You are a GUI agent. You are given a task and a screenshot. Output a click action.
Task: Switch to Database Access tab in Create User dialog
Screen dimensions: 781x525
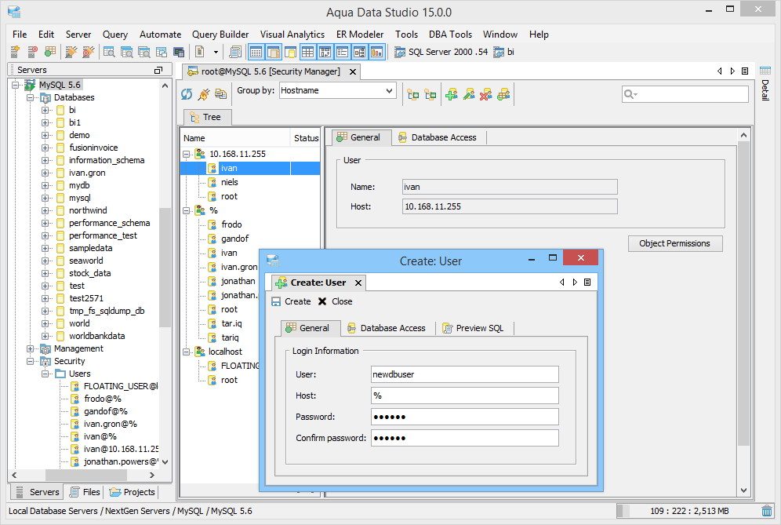click(387, 328)
